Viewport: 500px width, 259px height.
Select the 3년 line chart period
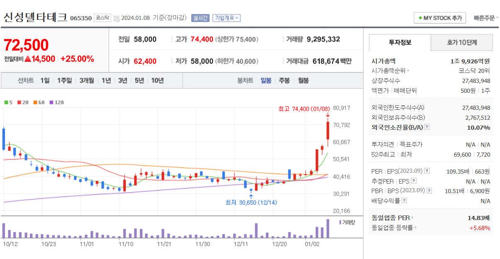[122, 80]
